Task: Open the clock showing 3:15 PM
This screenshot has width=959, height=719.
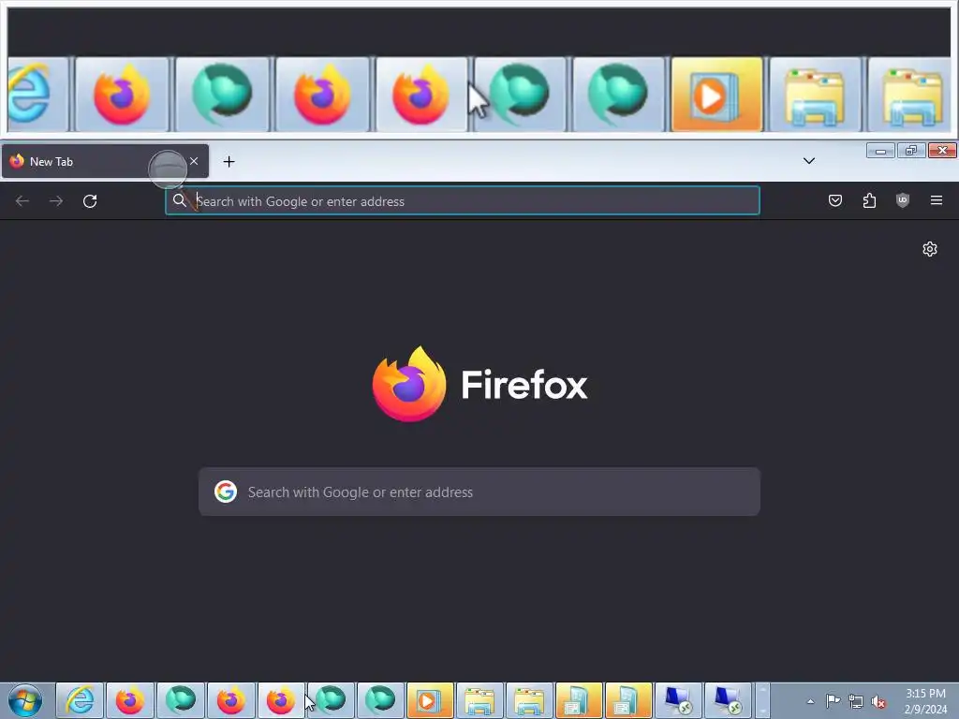Action: click(x=925, y=701)
